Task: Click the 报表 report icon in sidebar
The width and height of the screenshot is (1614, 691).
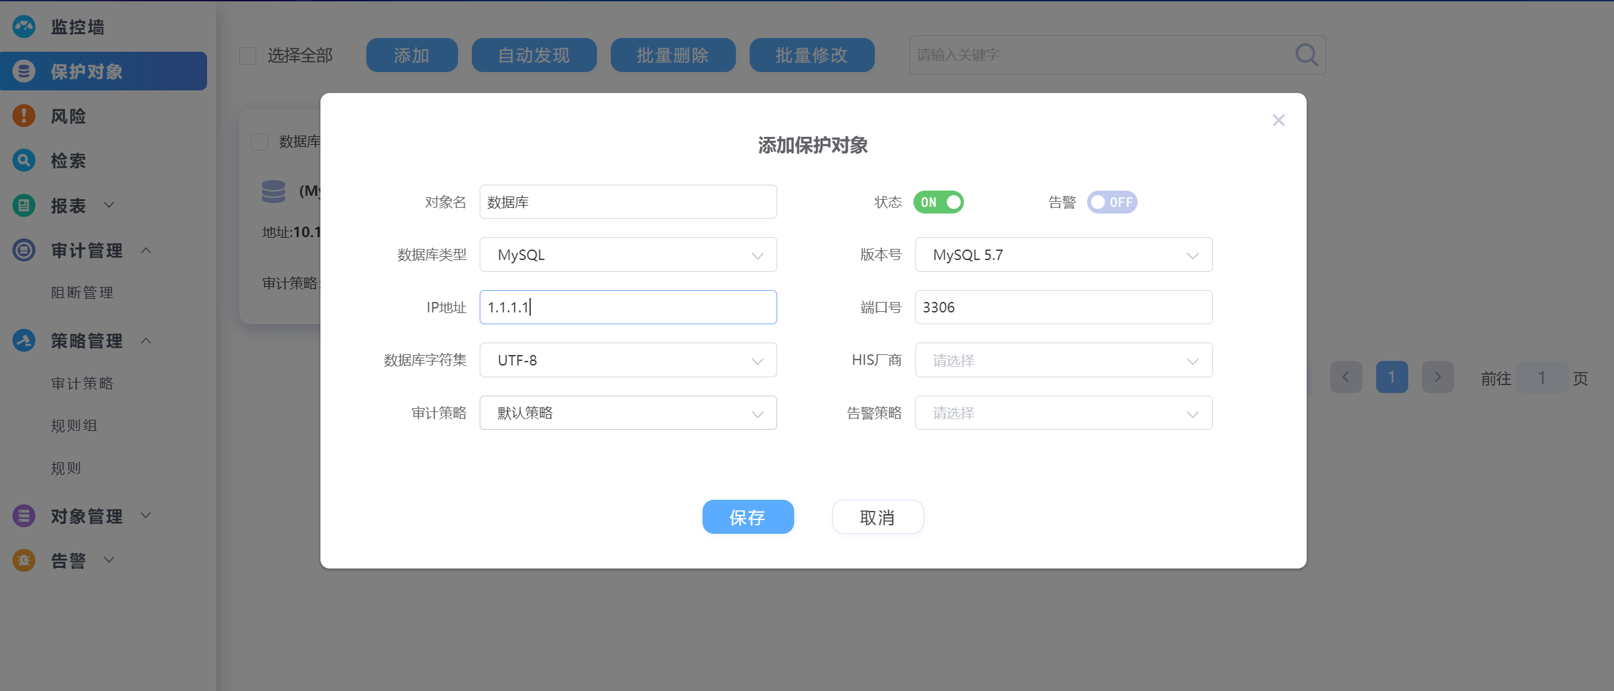Action: [24, 206]
